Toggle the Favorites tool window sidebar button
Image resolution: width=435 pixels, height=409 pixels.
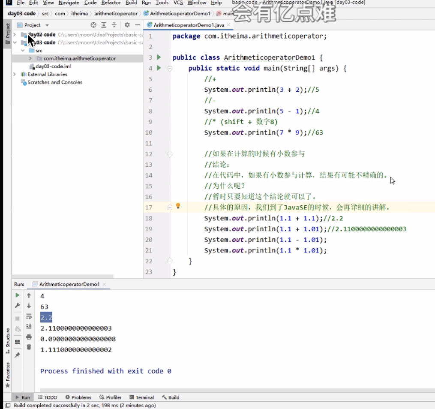pyautogui.click(x=8, y=375)
